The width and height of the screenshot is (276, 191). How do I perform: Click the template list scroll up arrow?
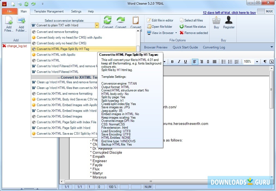(x=138, y=30)
